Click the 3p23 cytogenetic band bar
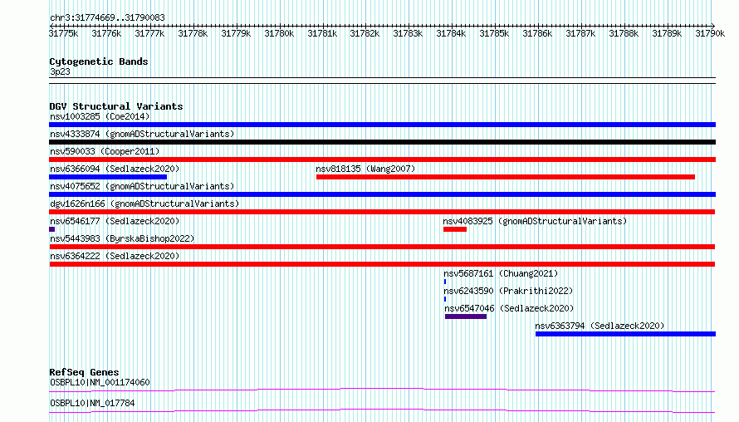 (382, 81)
